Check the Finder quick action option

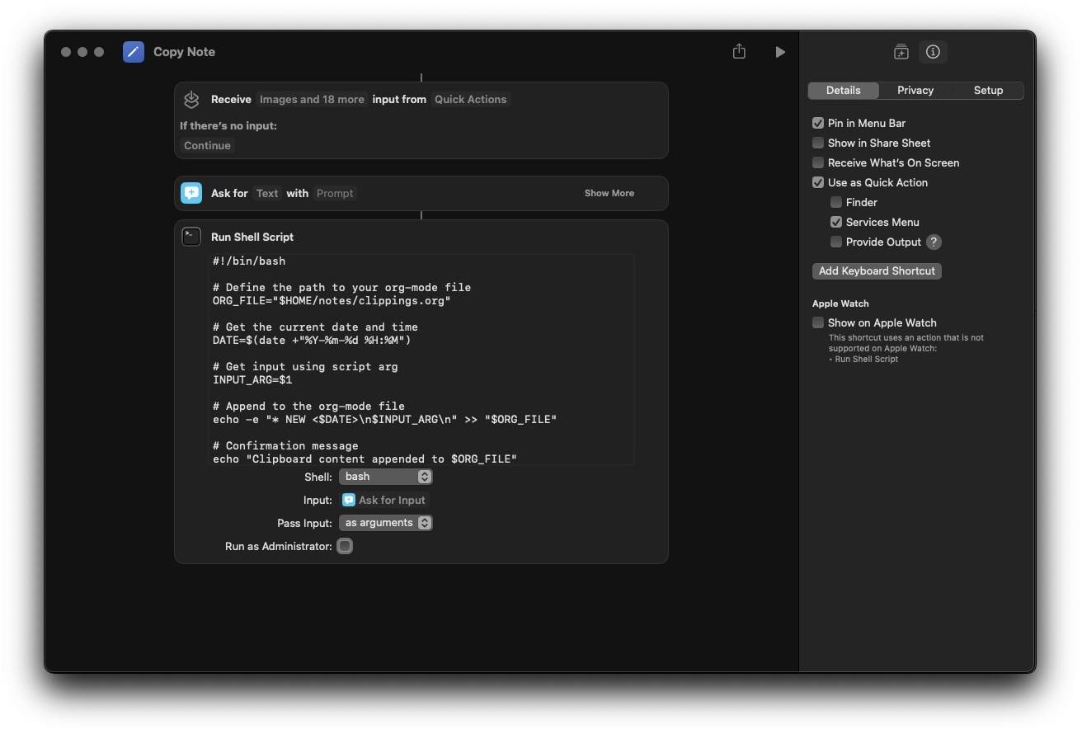[x=836, y=202]
